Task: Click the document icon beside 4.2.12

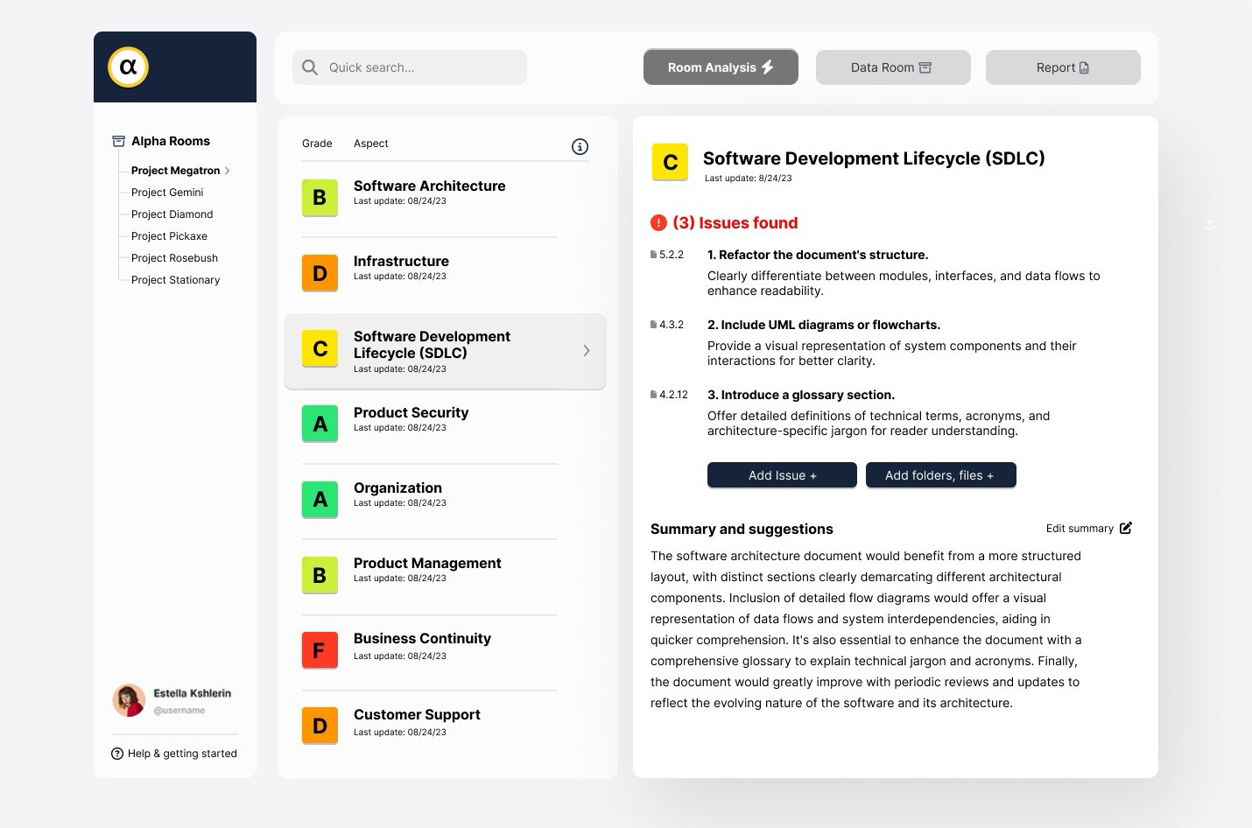Action: pyautogui.click(x=653, y=395)
